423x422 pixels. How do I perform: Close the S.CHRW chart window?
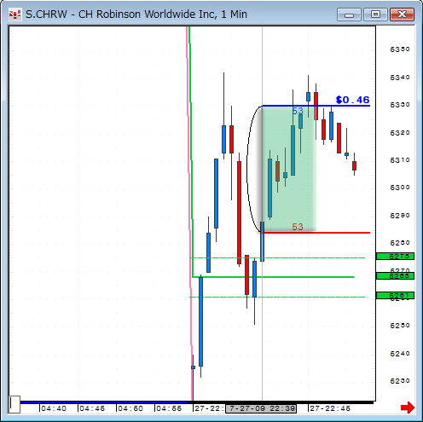pos(402,14)
